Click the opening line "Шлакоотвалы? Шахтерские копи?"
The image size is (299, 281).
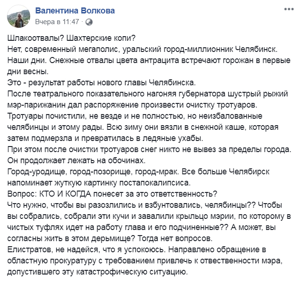tap(67, 39)
